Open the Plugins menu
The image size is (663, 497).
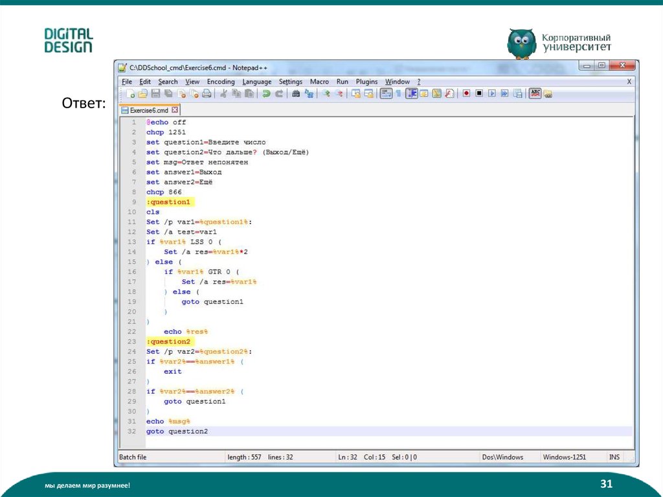tap(366, 82)
